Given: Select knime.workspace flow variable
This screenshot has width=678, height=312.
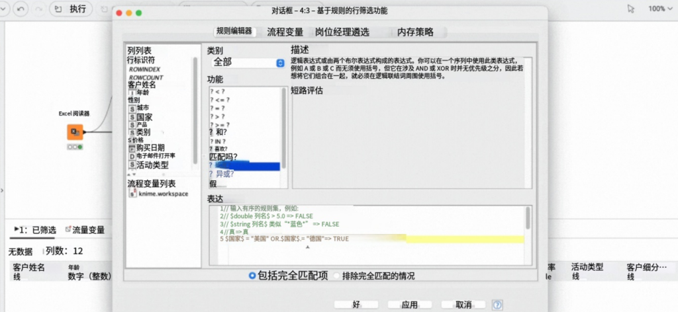Looking at the screenshot, I should [161, 194].
